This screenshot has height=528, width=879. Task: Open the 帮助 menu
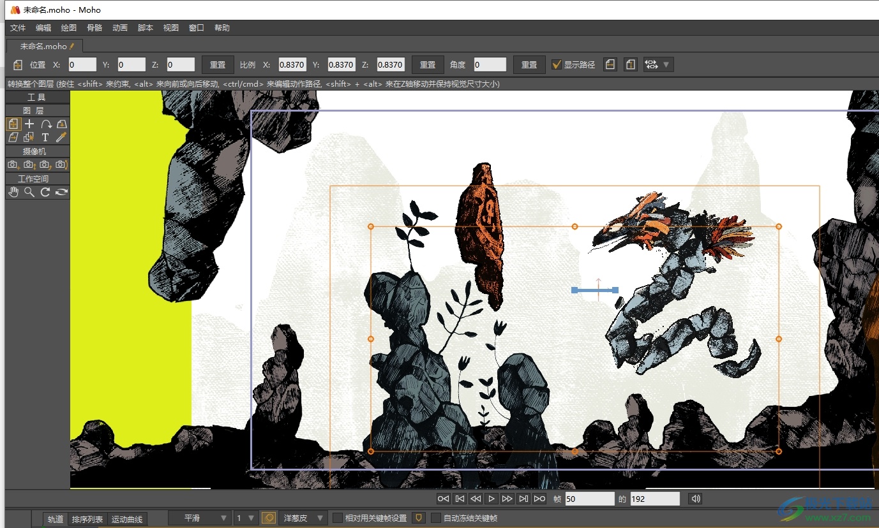pos(222,28)
